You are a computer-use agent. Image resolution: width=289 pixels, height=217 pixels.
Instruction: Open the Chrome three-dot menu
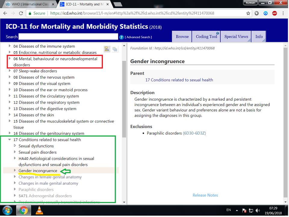click(283, 13)
